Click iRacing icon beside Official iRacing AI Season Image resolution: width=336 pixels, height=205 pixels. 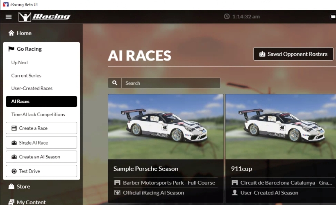coord(117,193)
